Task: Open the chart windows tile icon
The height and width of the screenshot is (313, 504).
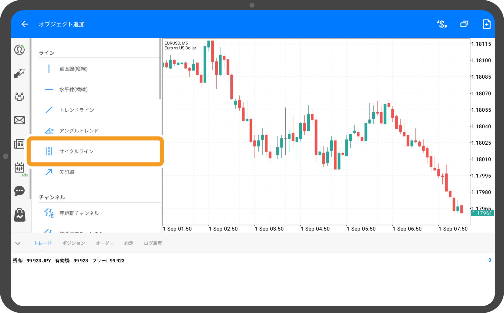Action: coord(464,24)
